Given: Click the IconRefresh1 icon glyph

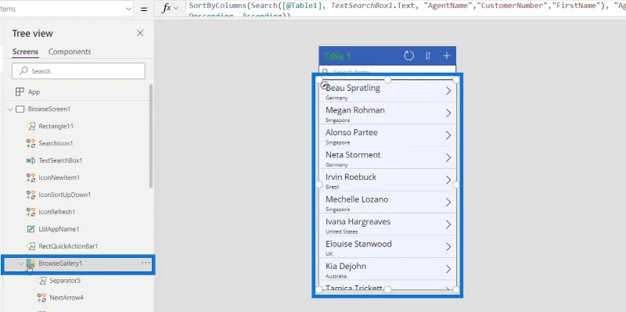Looking at the screenshot, I should 31,212.
